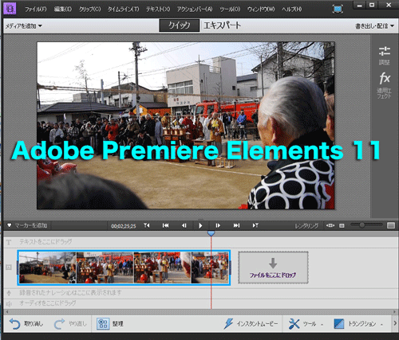This screenshot has width=399, height=340.
Task: Click テキストをここにドラッグ text track
Action: (x=45, y=242)
